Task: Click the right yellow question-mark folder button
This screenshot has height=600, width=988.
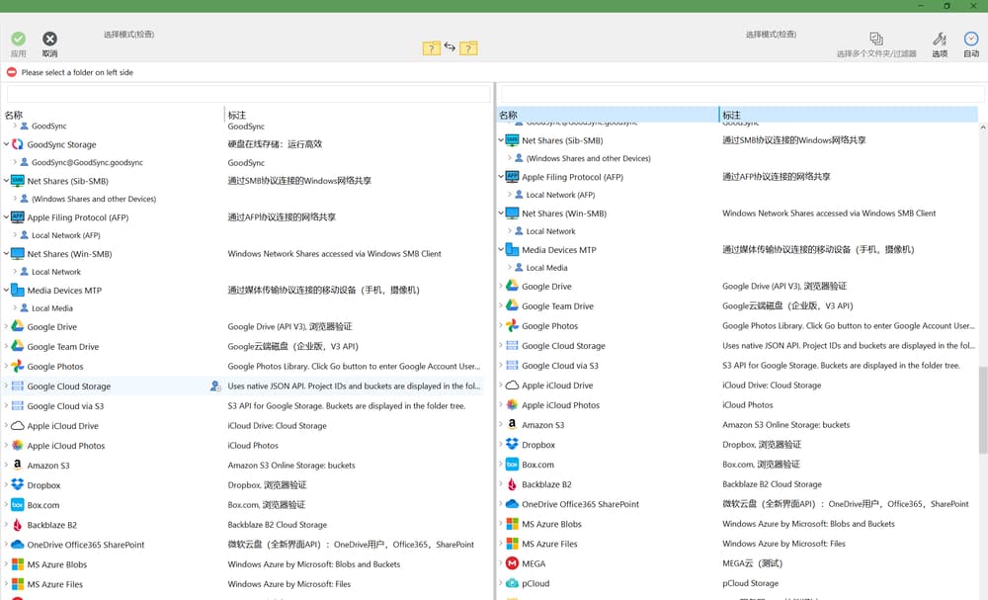Action: pyautogui.click(x=468, y=47)
